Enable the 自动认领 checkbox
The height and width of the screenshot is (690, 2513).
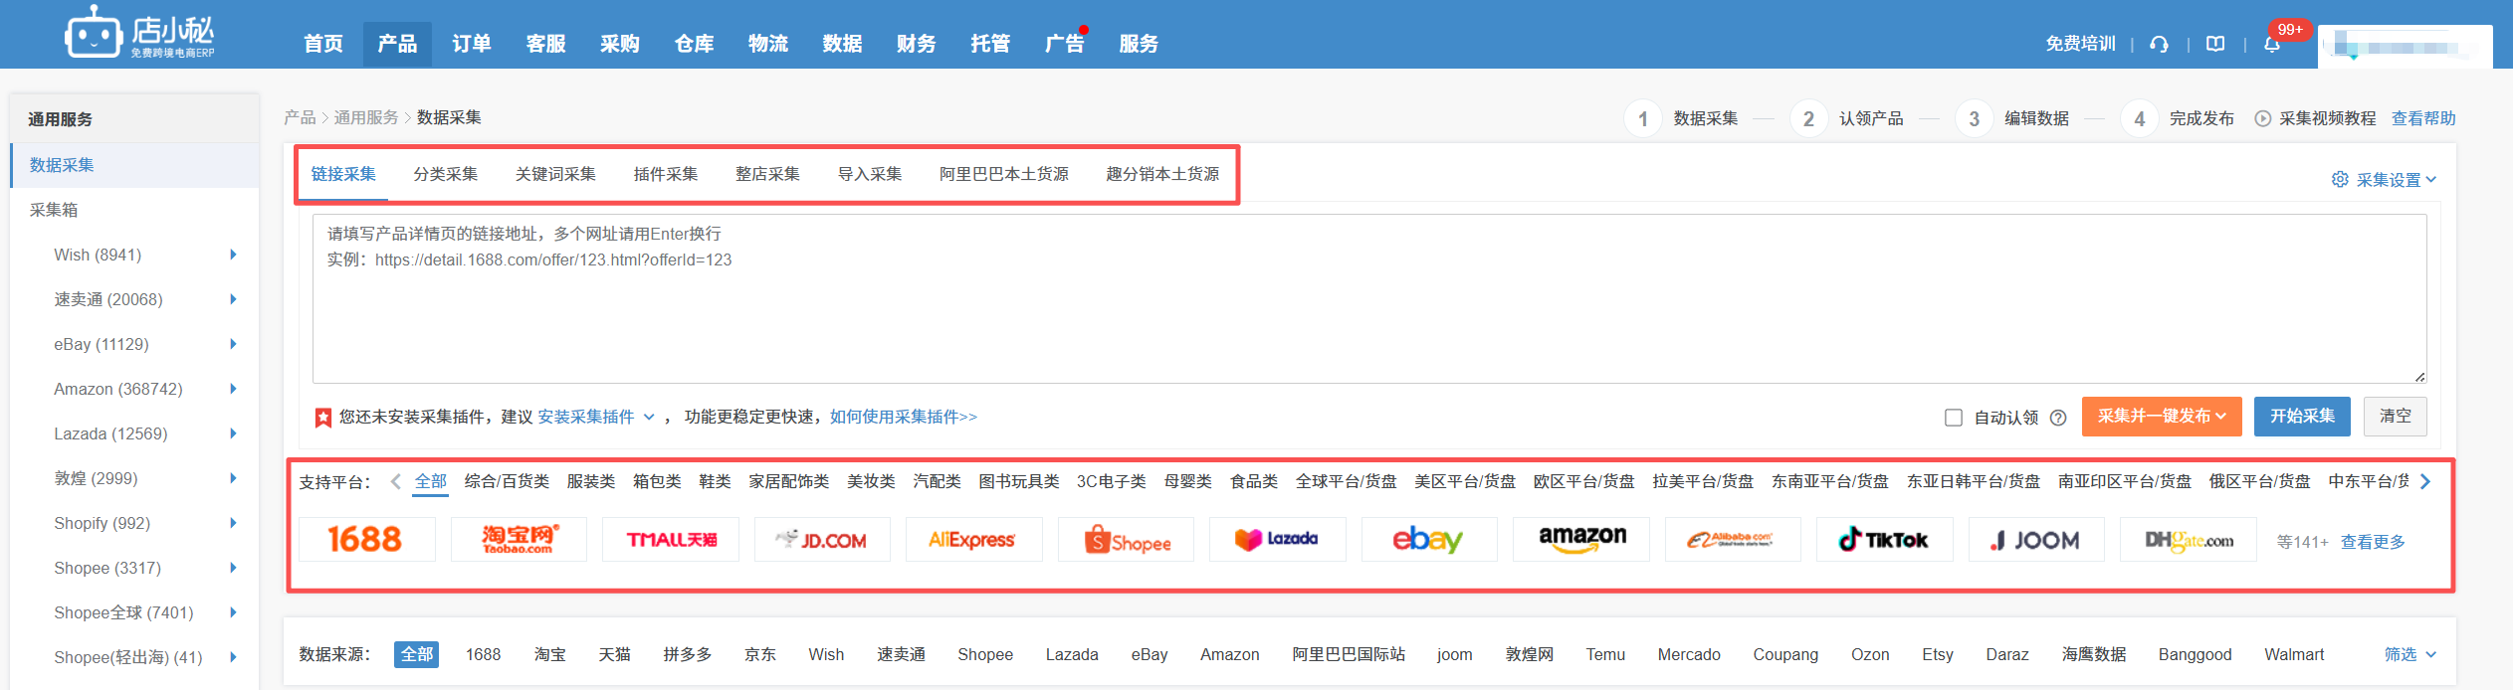click(1954, 418)
